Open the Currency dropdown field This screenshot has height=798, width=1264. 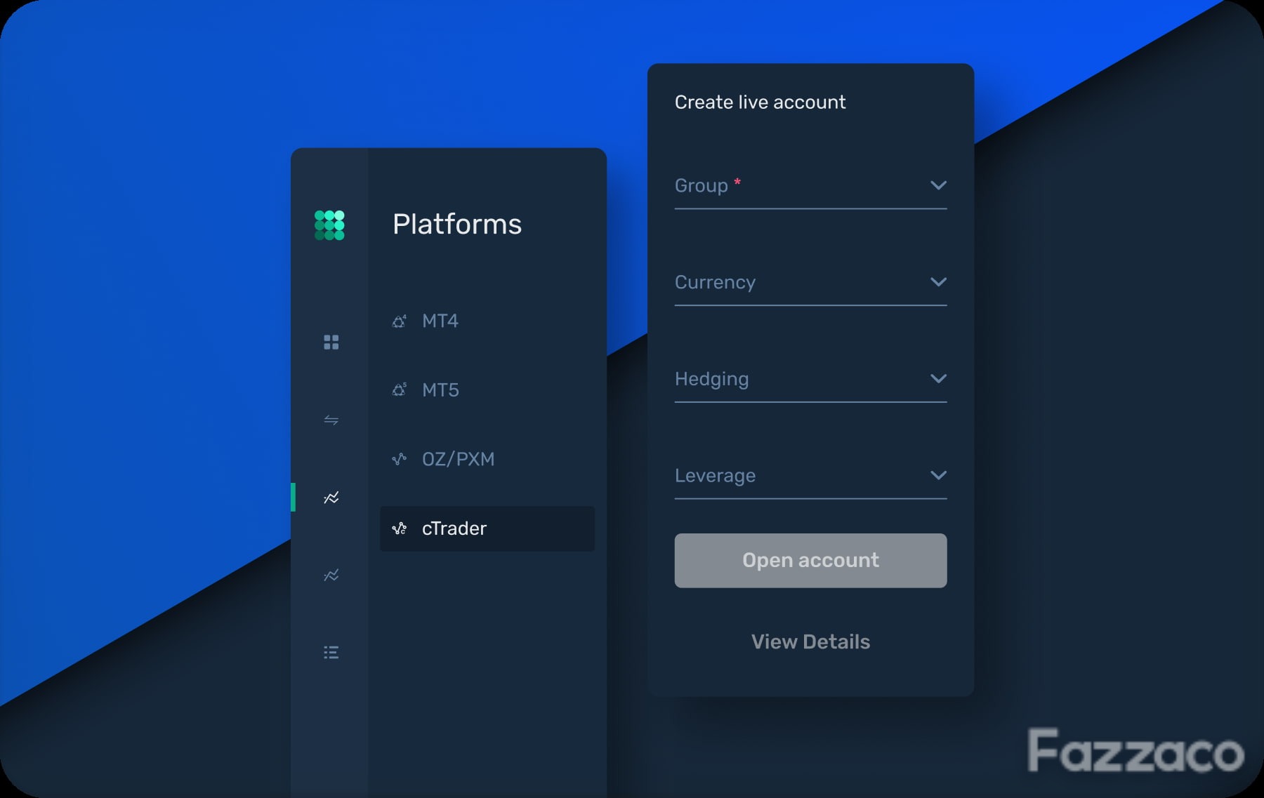click(x=810, y=283)
